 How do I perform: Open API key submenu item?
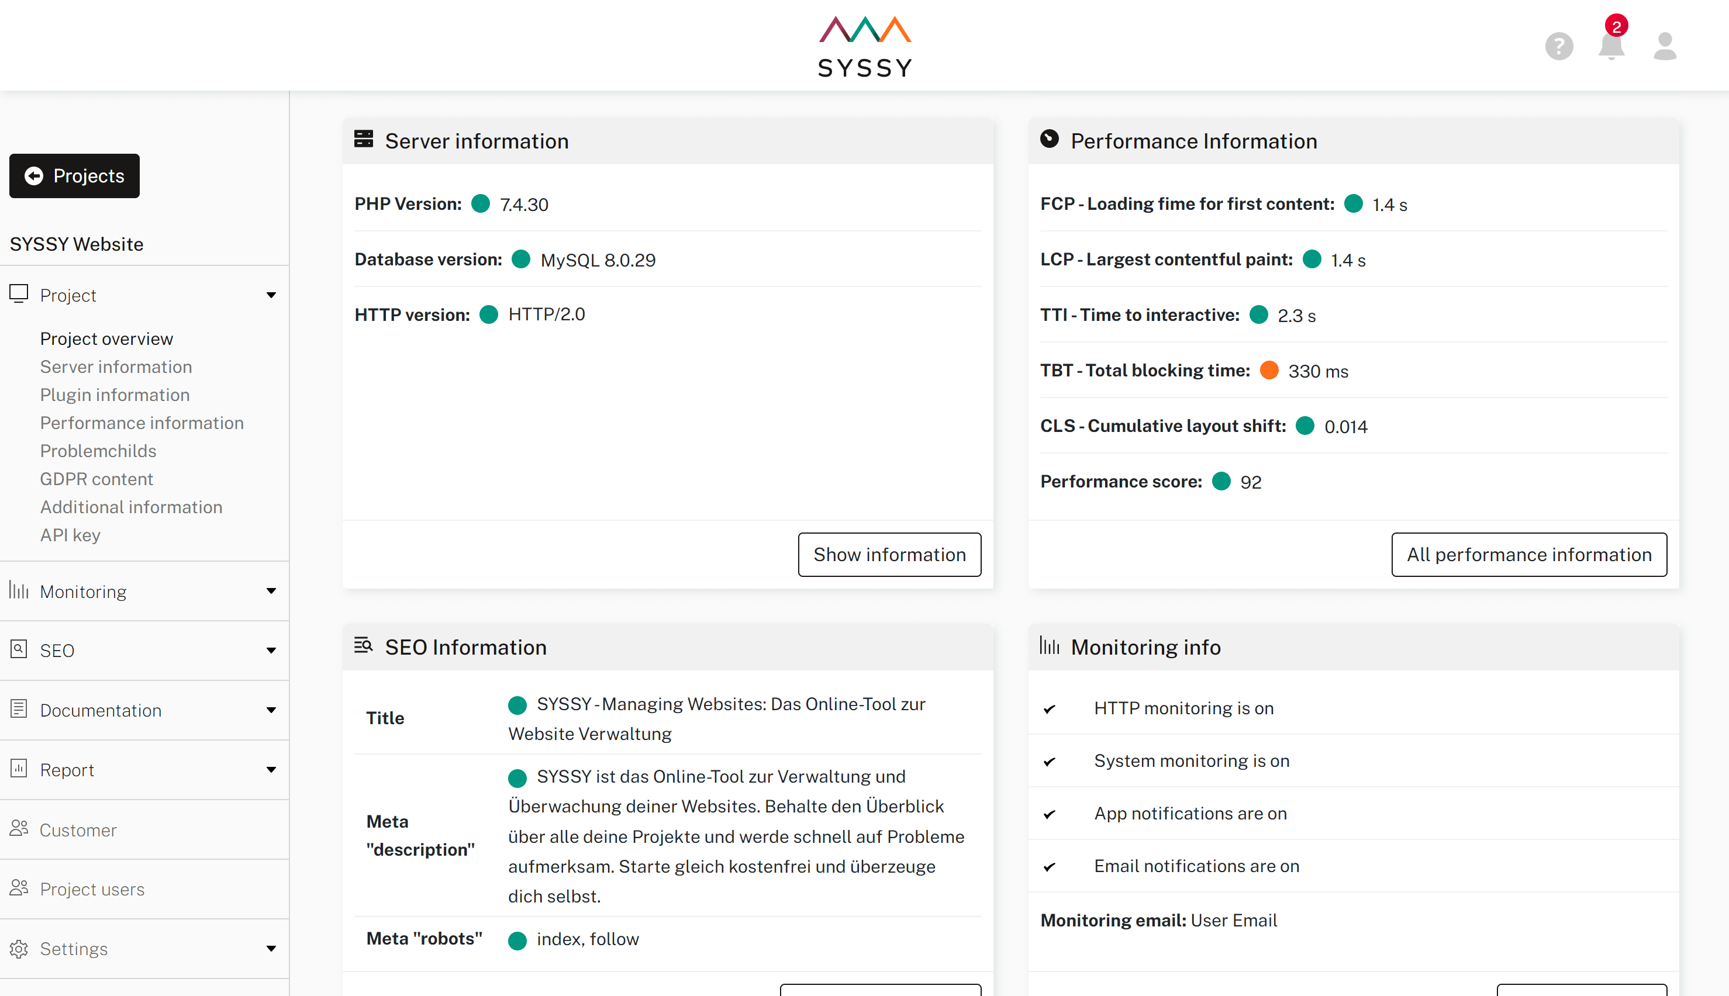coord(70,535)
